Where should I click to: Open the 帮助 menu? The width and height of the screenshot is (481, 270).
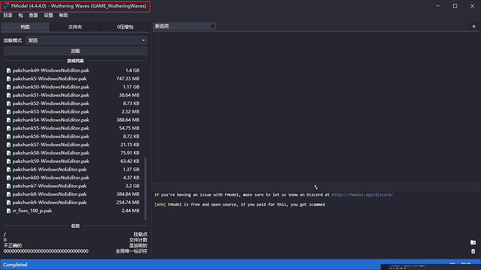pyautogui.click(x=63, y=15)
